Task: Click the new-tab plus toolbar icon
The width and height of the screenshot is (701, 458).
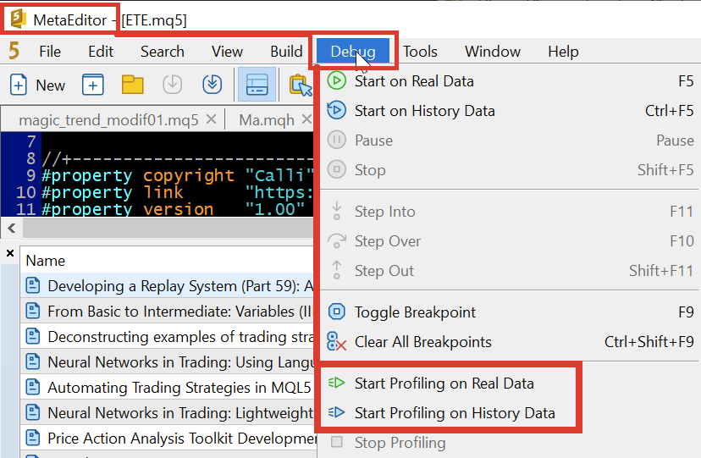Action: pyautogui.click(x=92, y=85)
